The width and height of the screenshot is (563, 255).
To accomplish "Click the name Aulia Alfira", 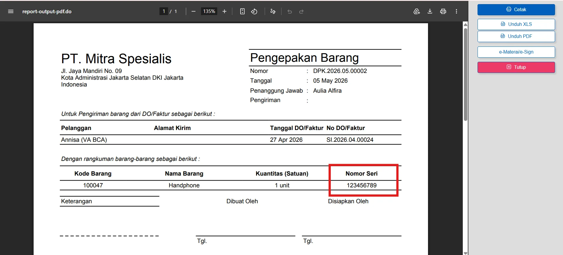I will pos(327,91).
